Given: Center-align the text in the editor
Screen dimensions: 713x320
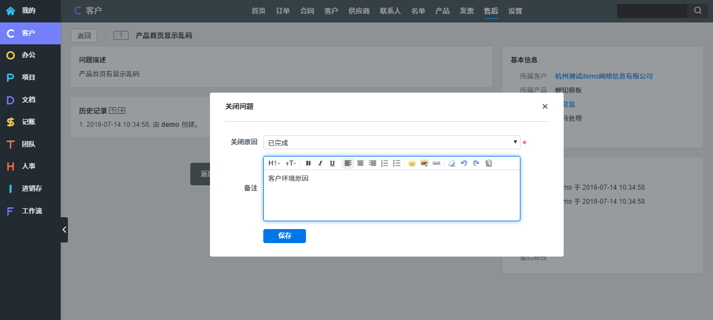Looking at the screenshot, I should click(x=360, y=163).
